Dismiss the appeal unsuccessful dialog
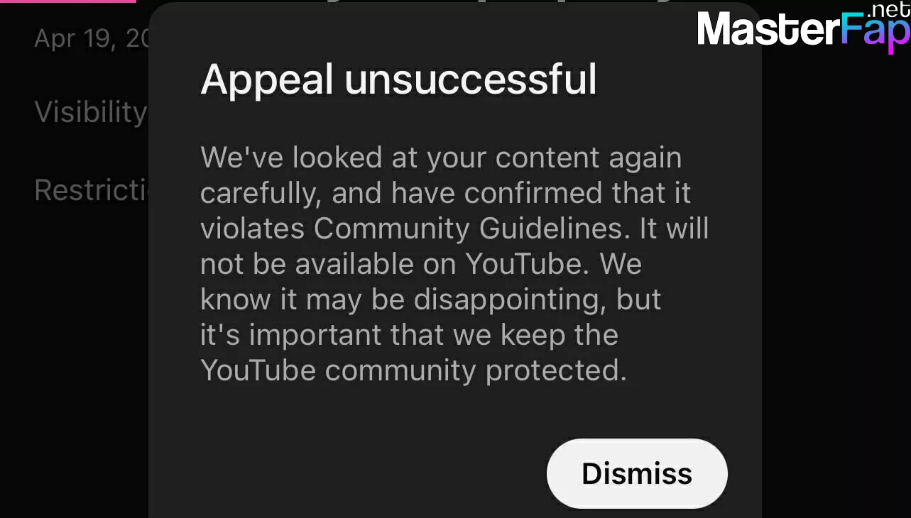Image resolution: width=911 pixels, height=518 pixels. (637, 473)
